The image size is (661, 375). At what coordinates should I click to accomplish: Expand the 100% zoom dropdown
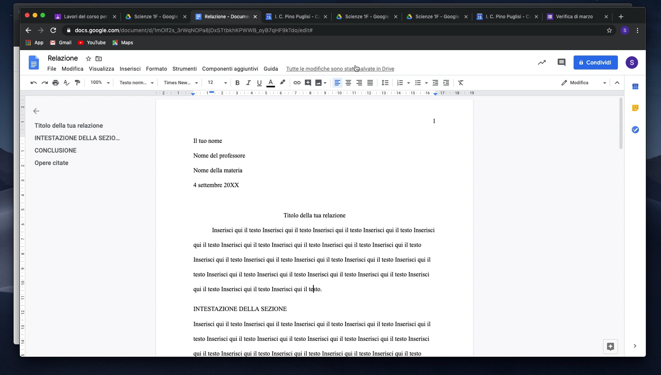100,83
